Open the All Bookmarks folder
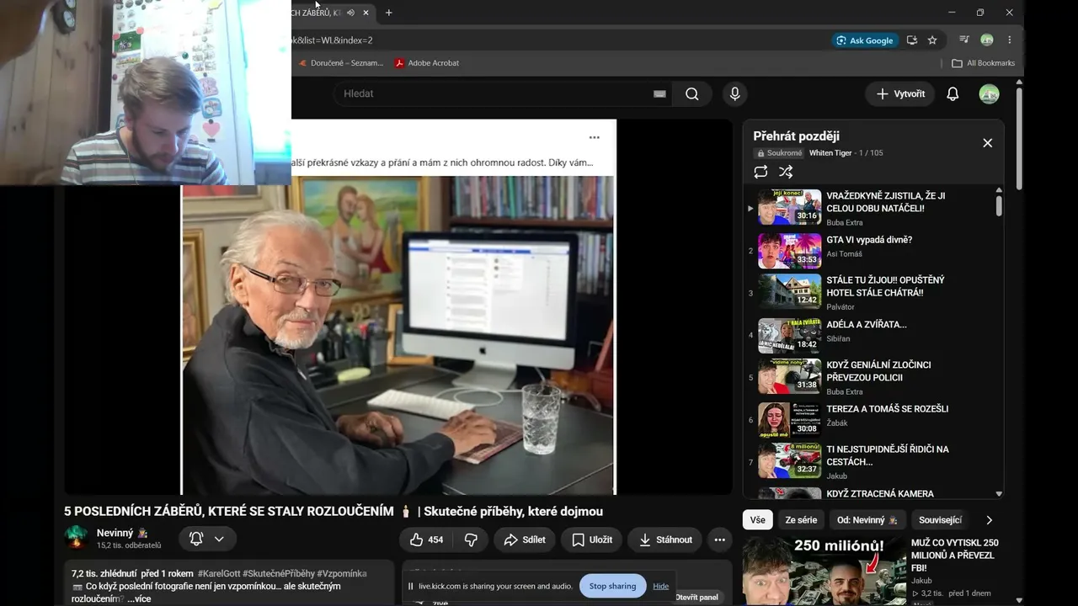1078x606 pixels. 983,63
